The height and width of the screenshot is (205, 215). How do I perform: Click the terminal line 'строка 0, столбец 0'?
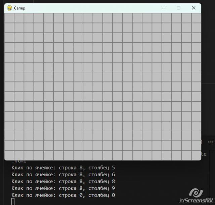(x=63, y=195)
